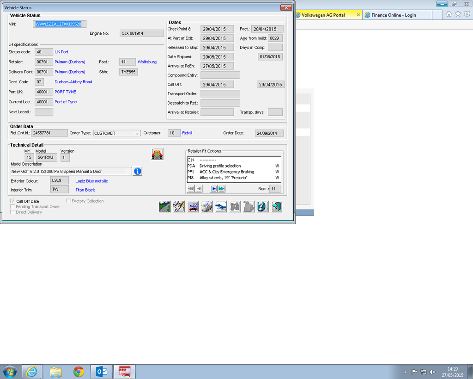The height and width of the screenshot is (379, 473).
Task: Open help via question mark icon
Action: (x=263, y=207)
